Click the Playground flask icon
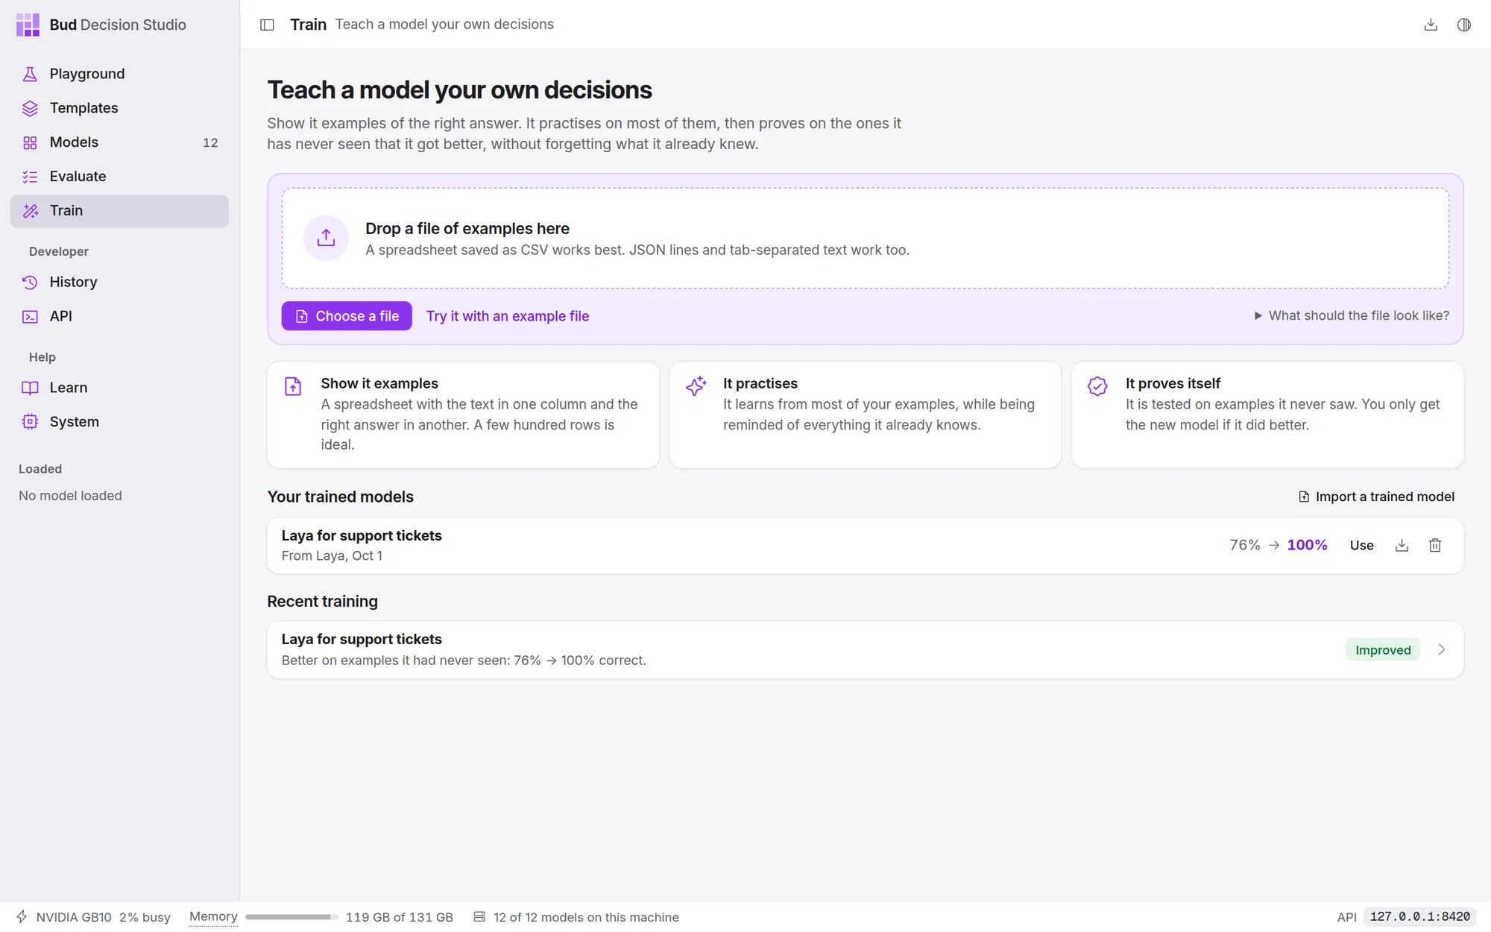The image size is (1491, 932). coord(30,74)
